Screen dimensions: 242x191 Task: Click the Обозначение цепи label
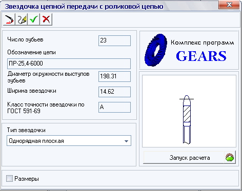tap(31, 52)
